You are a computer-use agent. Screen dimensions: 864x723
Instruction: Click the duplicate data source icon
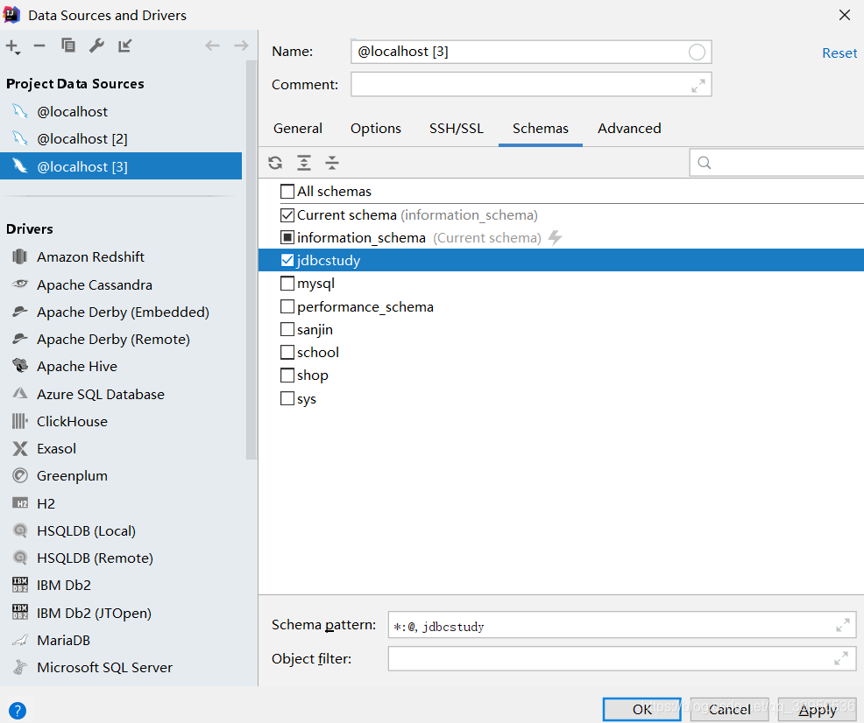pos(68,46)
